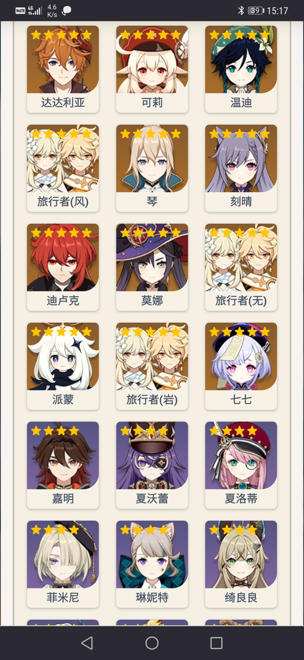This screenshot has width=304, height=660.
Task: Select the 琴 character portrait
Action: pos(152,168)
